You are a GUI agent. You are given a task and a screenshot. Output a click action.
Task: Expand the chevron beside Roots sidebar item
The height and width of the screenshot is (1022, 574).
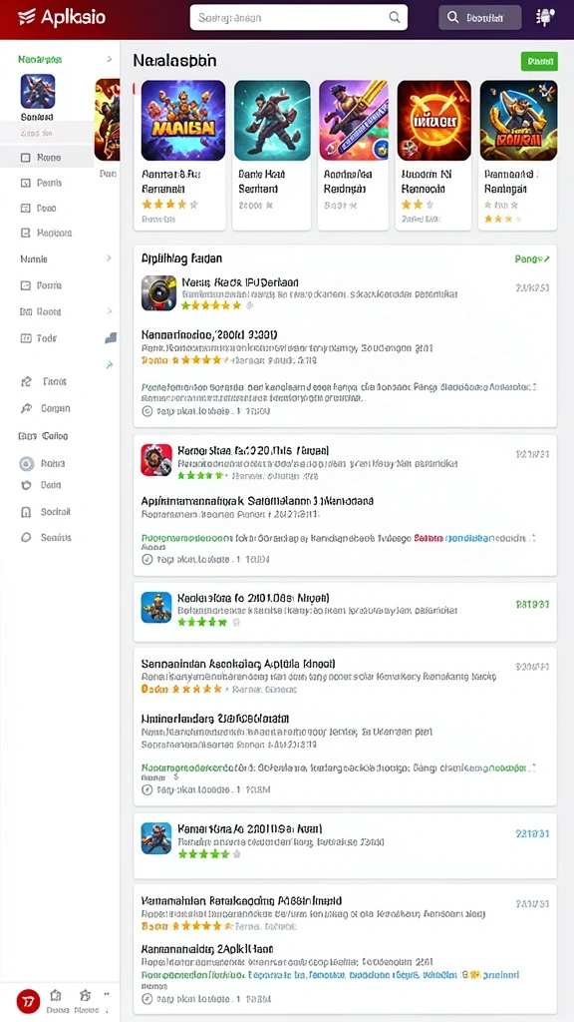[109, 311]
